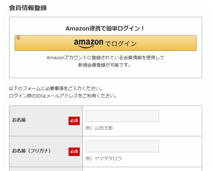This screenshot has width=213, height=171.
Task: Click the お名前 field label
Action: [x=19, y=120]
